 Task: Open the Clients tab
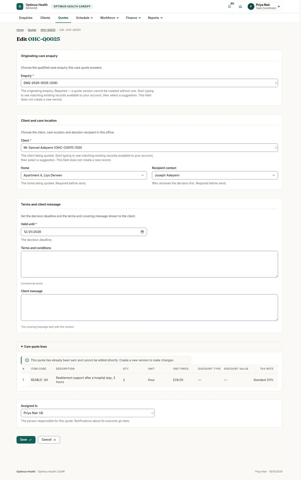45,18
